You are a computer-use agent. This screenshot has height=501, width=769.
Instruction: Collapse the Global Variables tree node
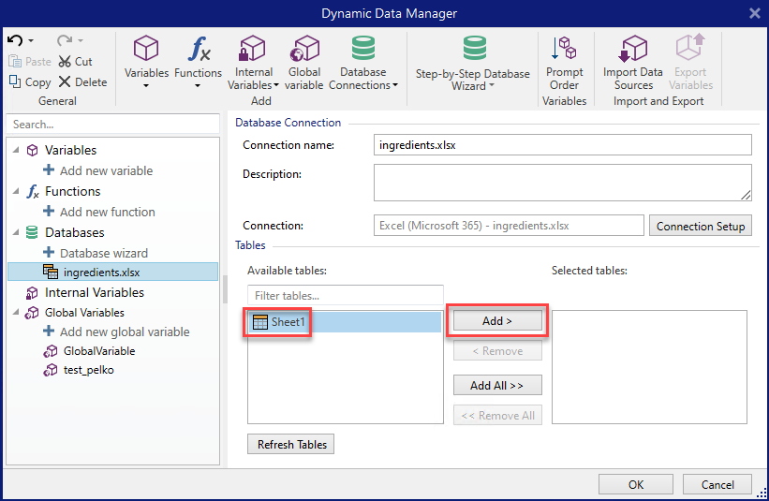tap(16, 313)
